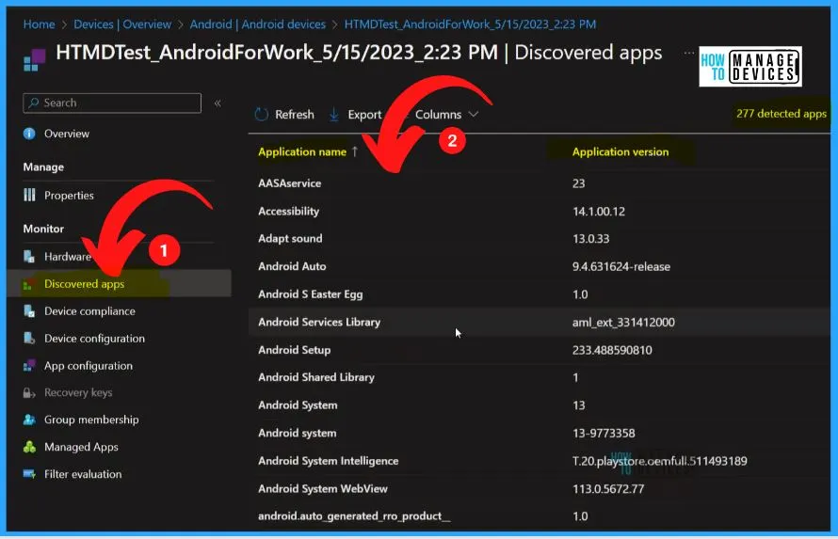838x539 pixels.
Task: Open Android | Android devices breadcrumb
Action: coord(258,24)
